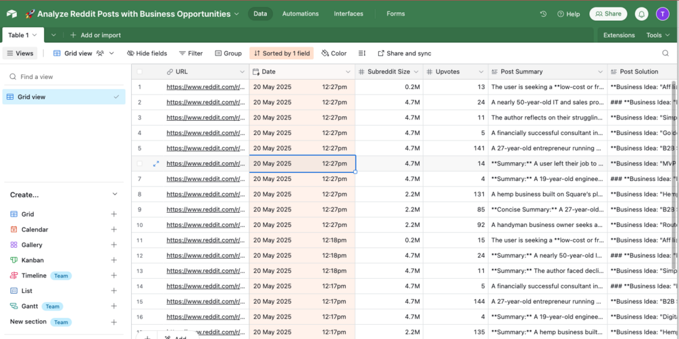
Task: Click the Calendar icon in Create list
Action: coord(14,230)
